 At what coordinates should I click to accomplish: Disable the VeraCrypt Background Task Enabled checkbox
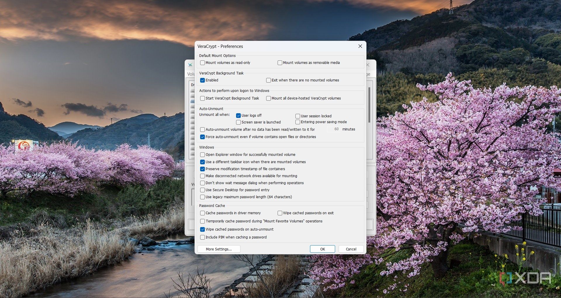[x=202, y=80]
